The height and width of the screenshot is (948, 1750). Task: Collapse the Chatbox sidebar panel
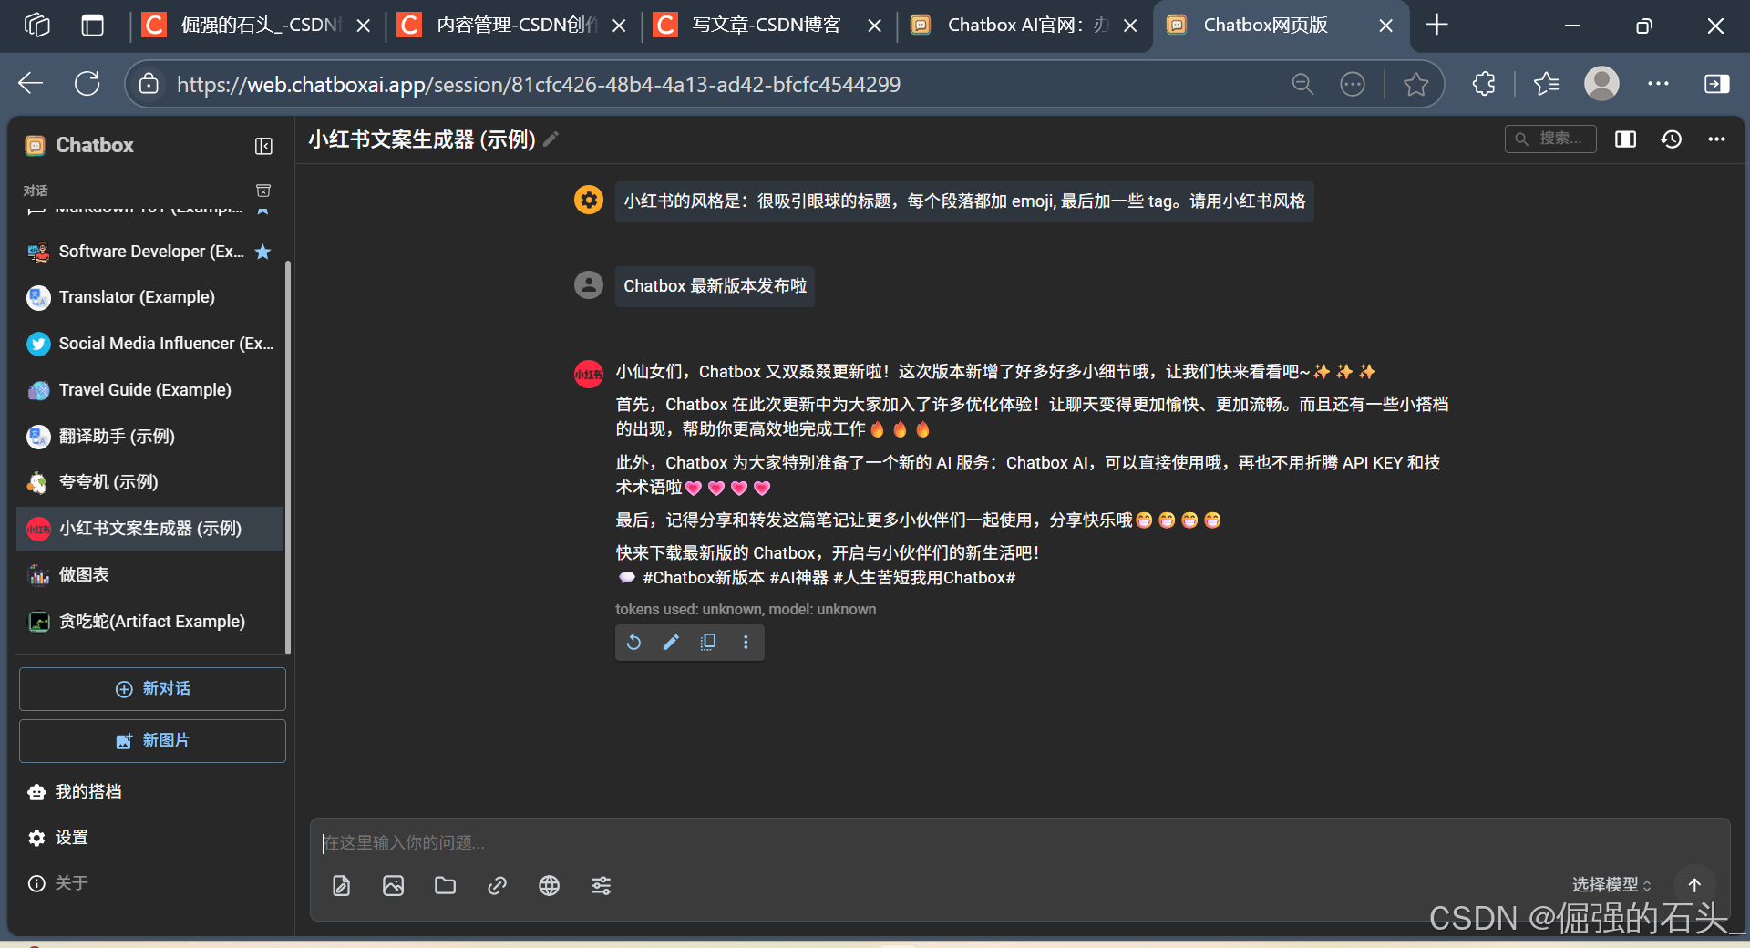click(x=263, y=146)
